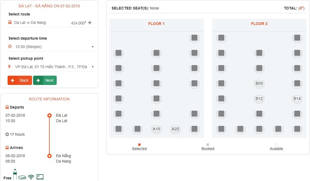310x181 pixels.
Task: Open the pickup point dropdown VP Đà Lạt
Action: pyautogui.click(x=51, y=67)
